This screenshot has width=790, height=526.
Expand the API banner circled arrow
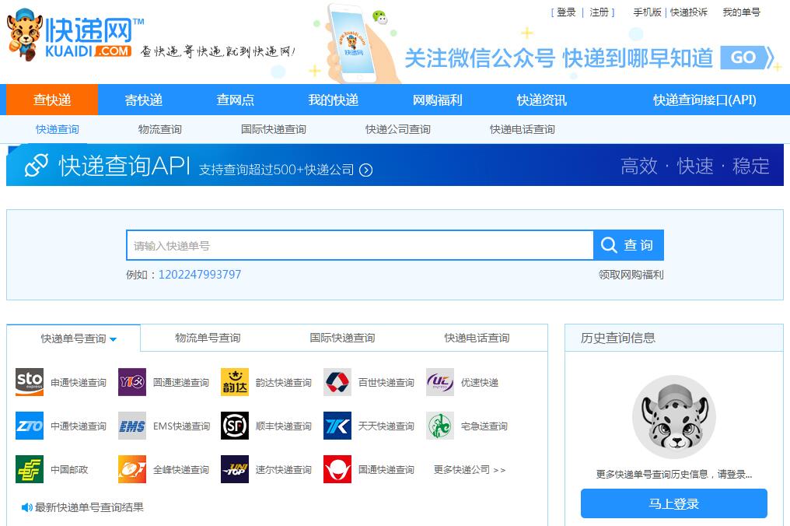click(x=366, y=170)
